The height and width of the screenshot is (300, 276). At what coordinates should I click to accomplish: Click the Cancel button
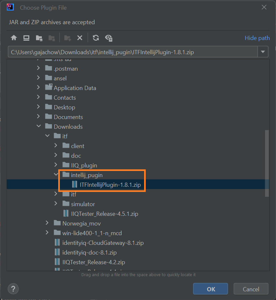pyautogui.click(x=251, y=289)
